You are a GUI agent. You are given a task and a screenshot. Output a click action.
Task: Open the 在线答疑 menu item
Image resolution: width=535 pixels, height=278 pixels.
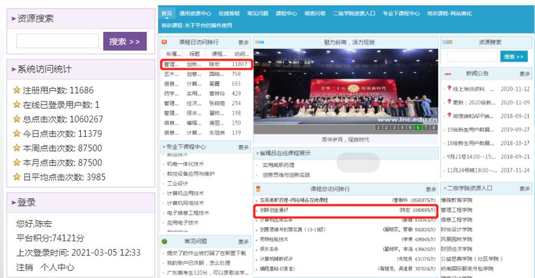pyautogui.click(x=229, y=13)
